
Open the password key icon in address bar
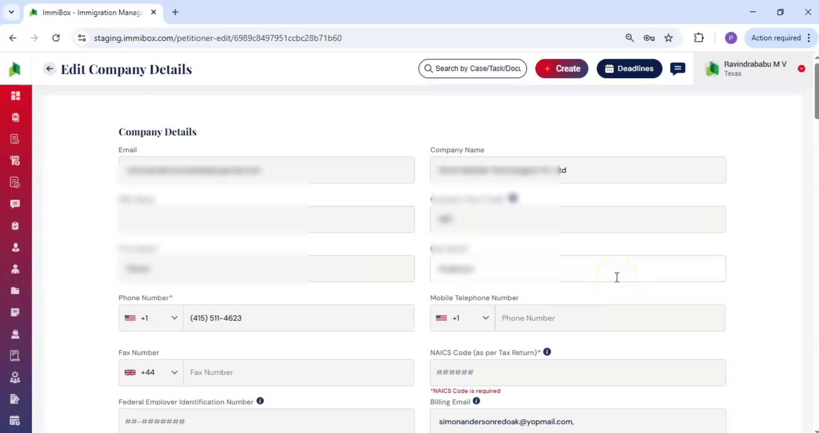pos(649,38)
